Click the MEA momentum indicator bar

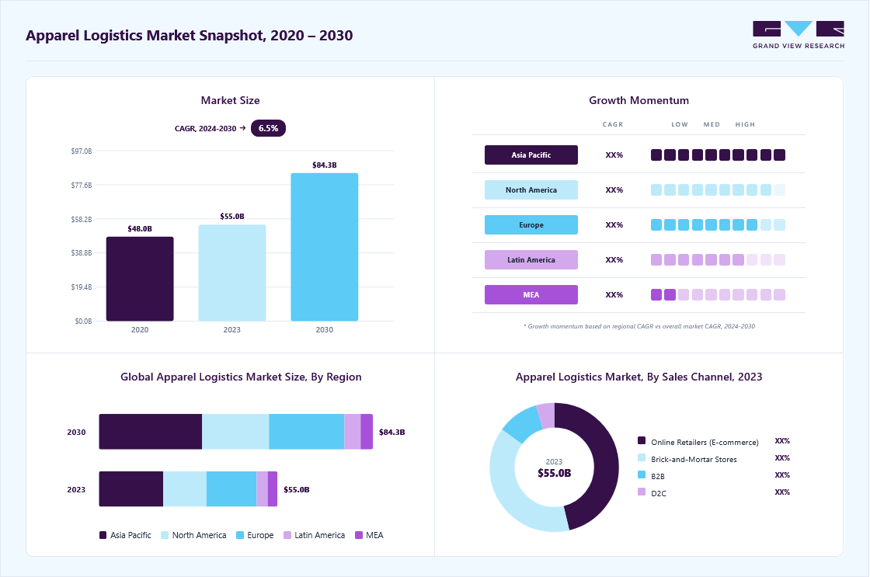tap(718, 294)
